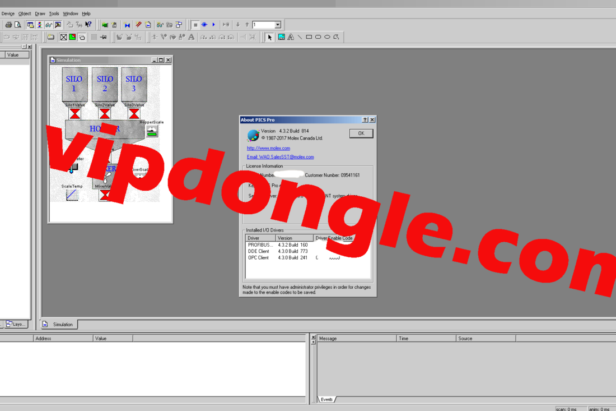Select the Line drawing tool
The width and height of the screenshot is (616, 411).
point(299,37)
